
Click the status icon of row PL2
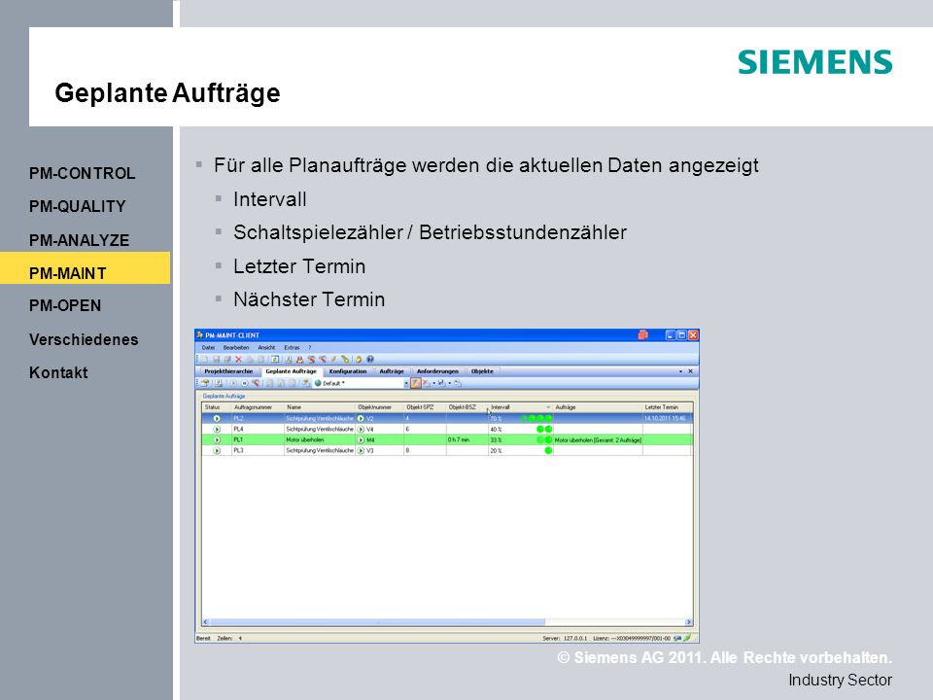(x=217, y=418)
